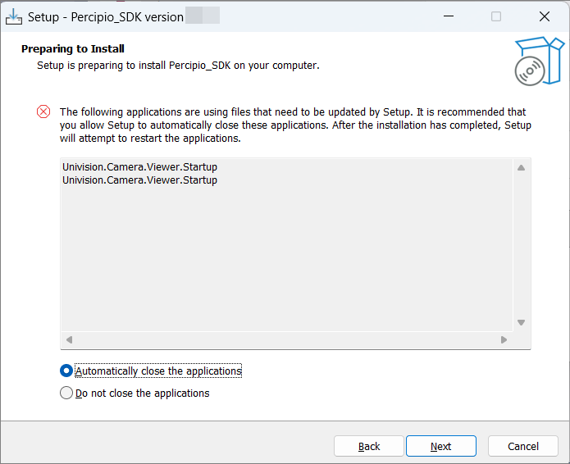Click the Preparing to Install heading
Viewport: 570px width, 464px height.
73,48
